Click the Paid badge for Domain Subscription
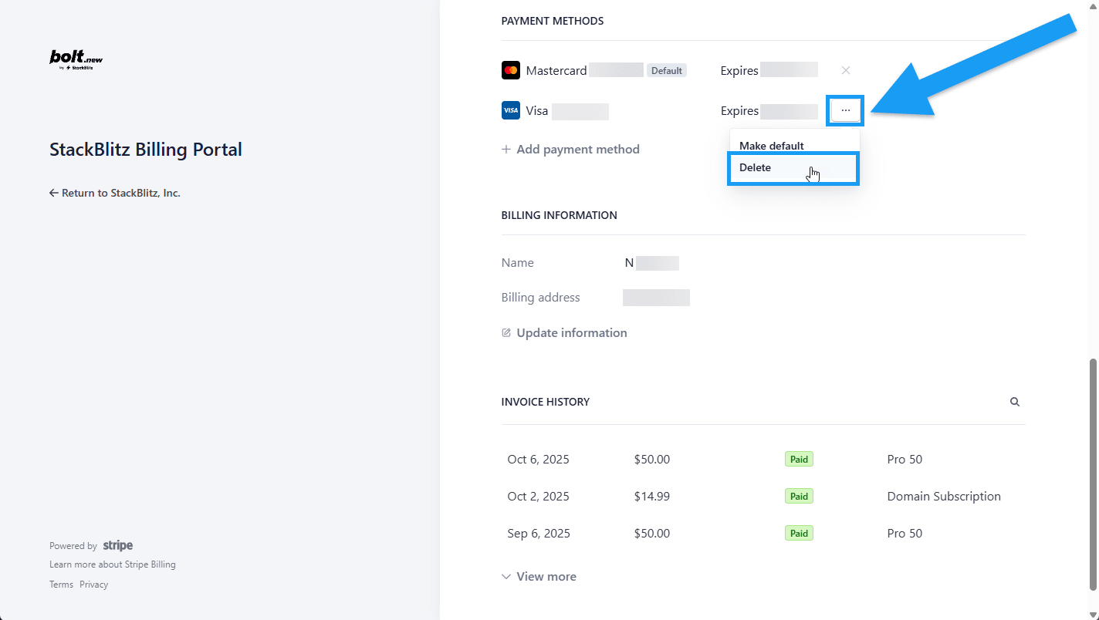1099x620 pixels. (799, 496)
